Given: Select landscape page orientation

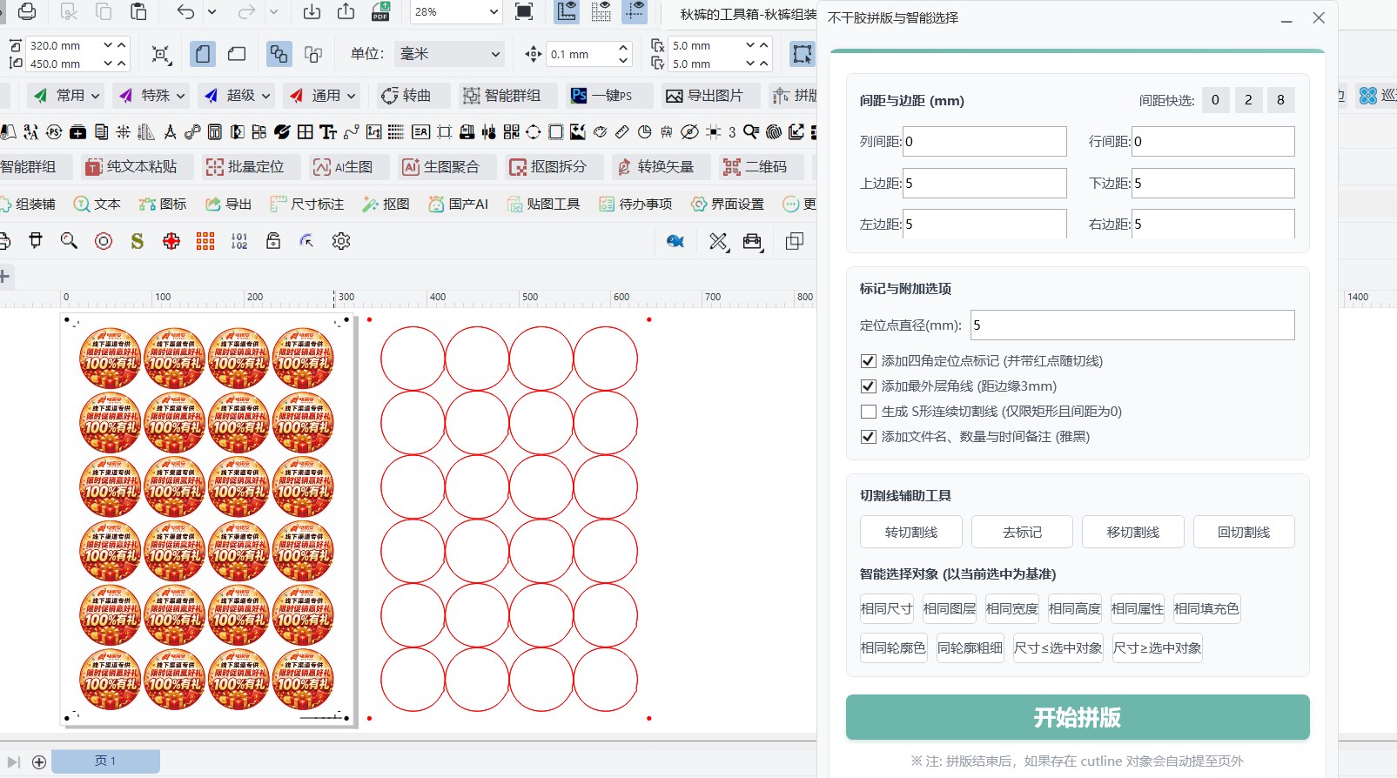Looking at the screenshot, I should pyautogui.click(x=237, y=54).
